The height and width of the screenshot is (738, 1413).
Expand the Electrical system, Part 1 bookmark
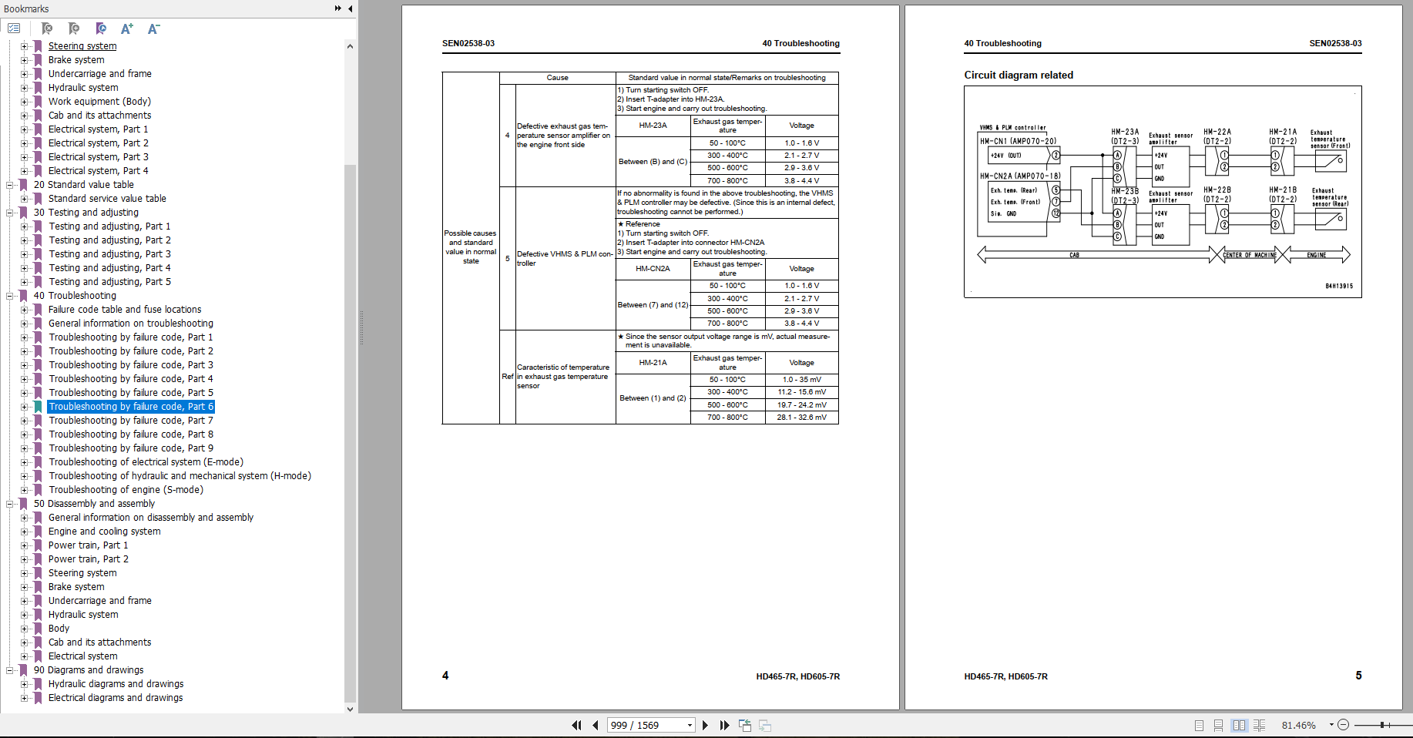pos(25,129)
